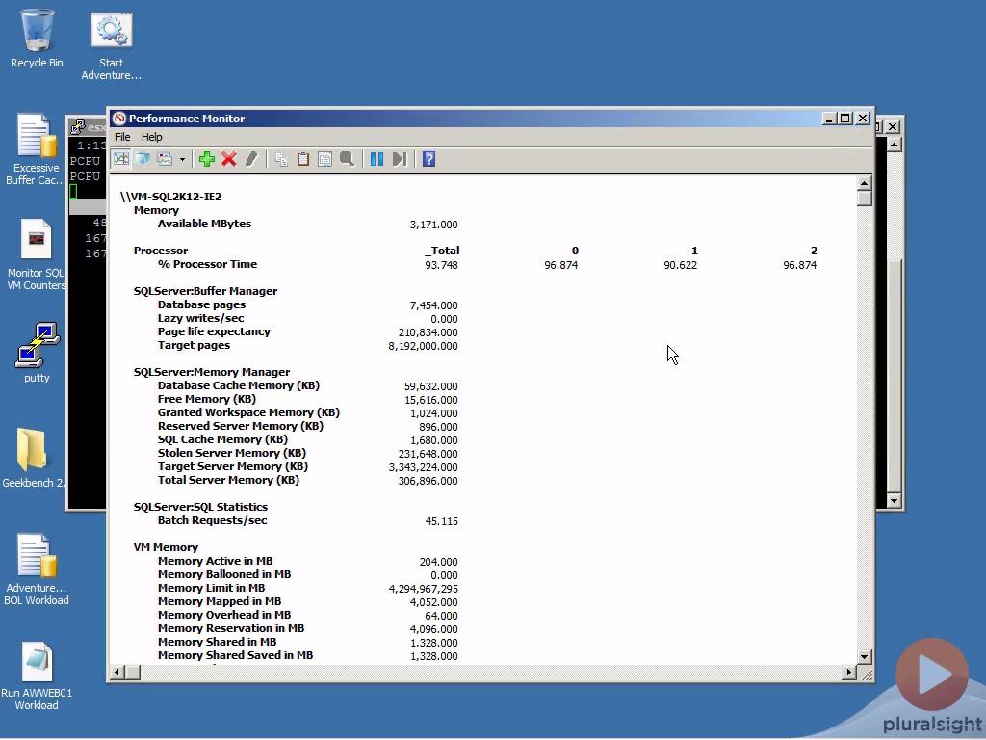Screen dimensions: 986x740
Task: Open Geekbench folder on desktop
Action: click(x=33, y=458)
